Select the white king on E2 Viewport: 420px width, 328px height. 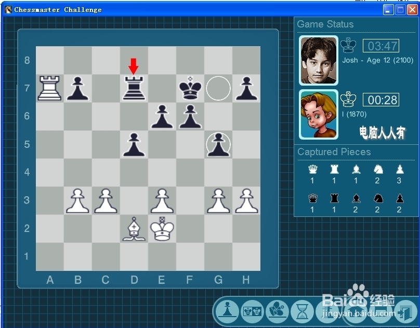tap(162, 229)
